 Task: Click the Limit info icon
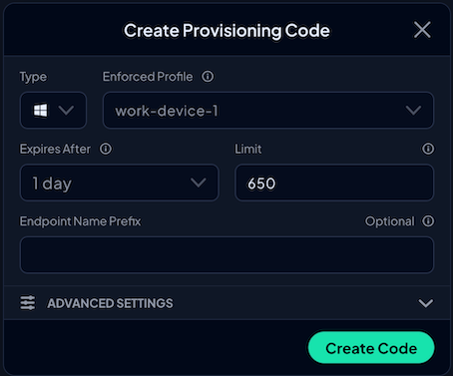428,149
